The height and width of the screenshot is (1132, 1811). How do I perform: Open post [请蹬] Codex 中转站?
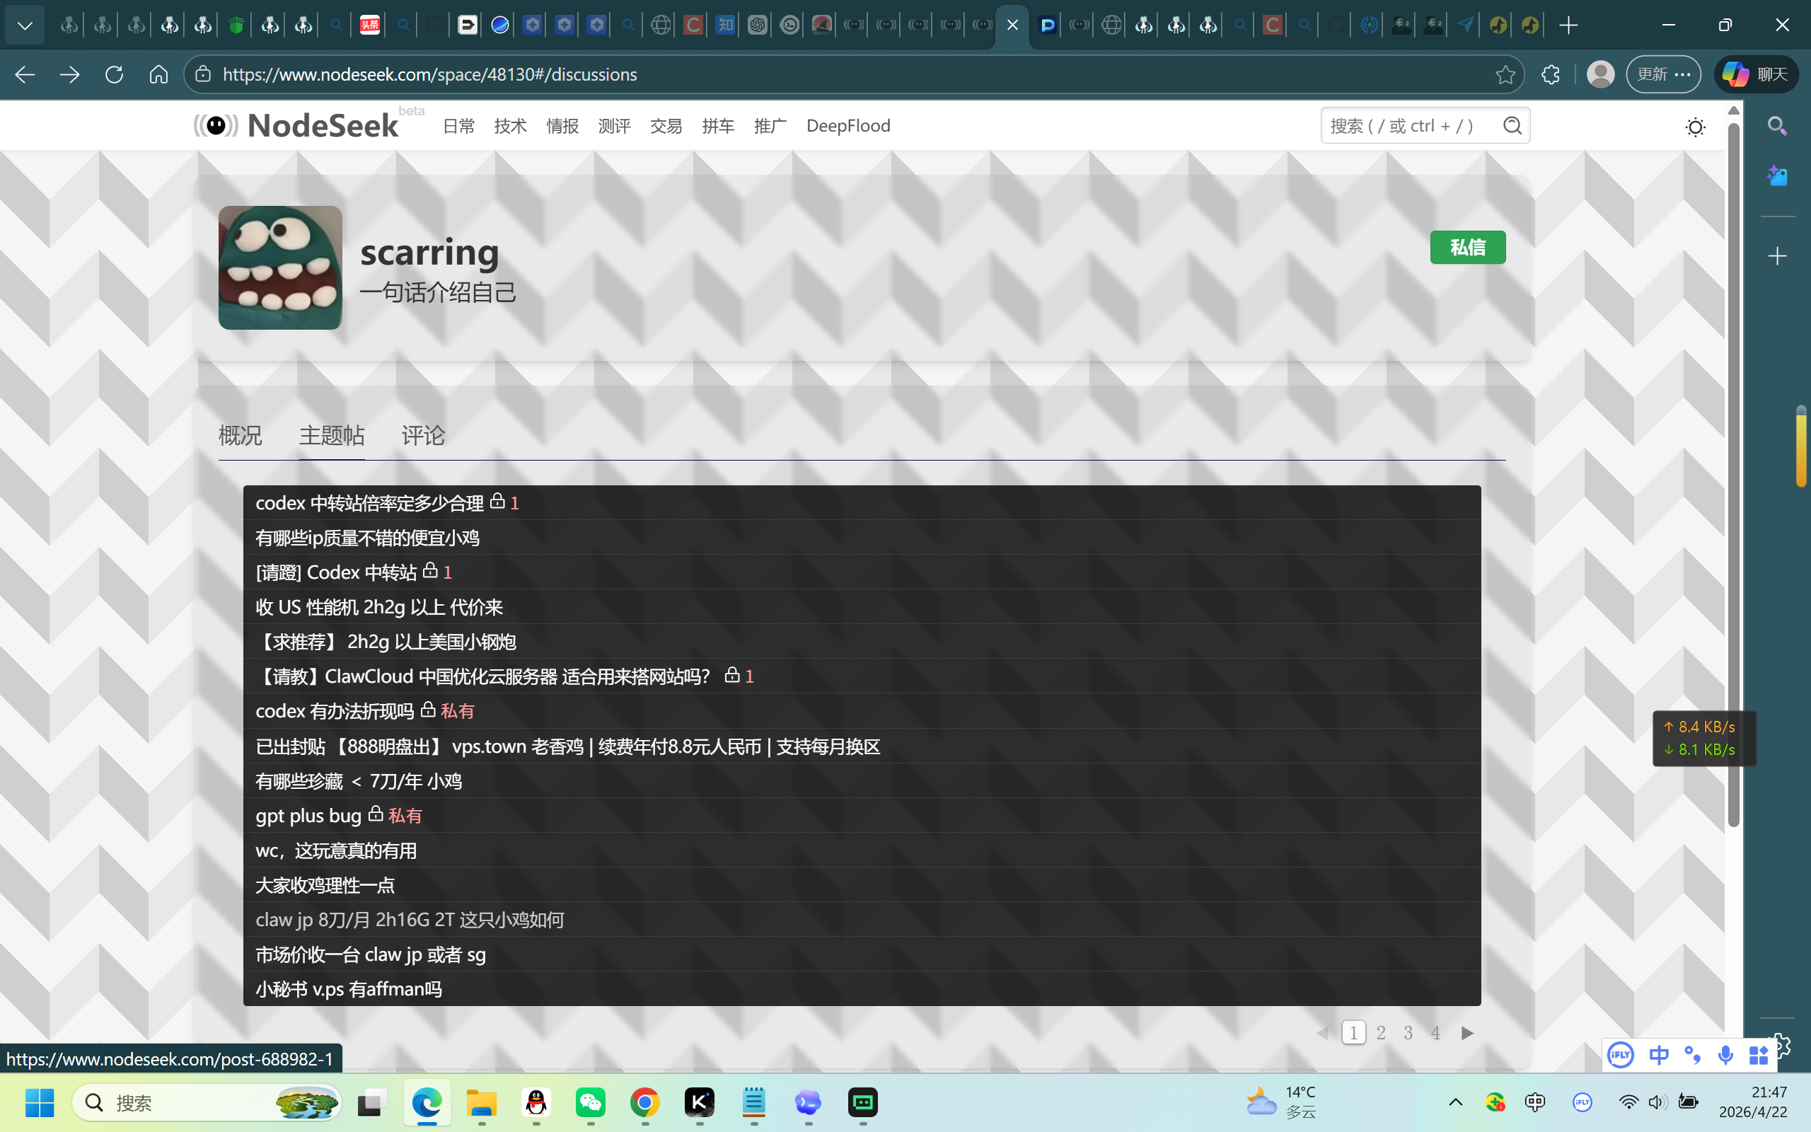[336, 573]
